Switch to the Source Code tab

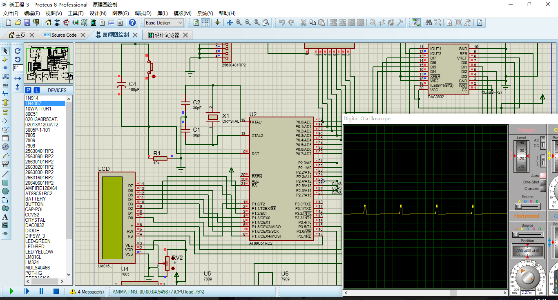64,35
